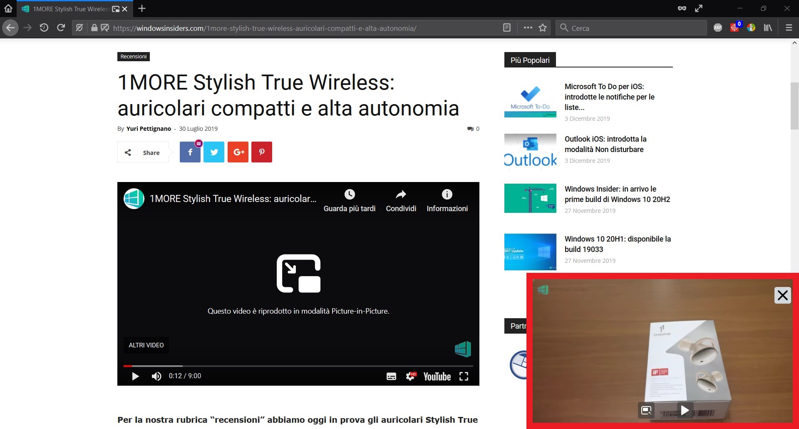Click the site security padlock icon
The width and height of the screenshot is (799, 429).
click(x=94, y=28)
